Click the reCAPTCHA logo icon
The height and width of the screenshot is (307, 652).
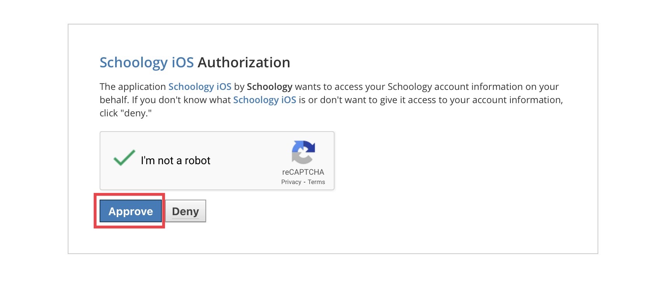(303, 152)
